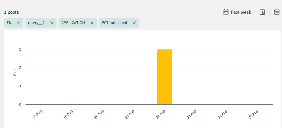Select the PCT published tag text
Viewport: 282px width, 128px height.
(114, 23)
